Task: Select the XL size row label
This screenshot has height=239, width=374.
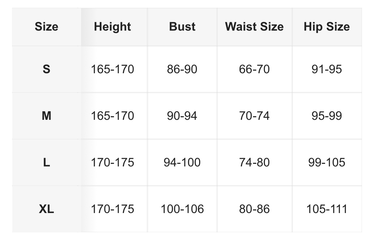Action: tap(47, 209)
